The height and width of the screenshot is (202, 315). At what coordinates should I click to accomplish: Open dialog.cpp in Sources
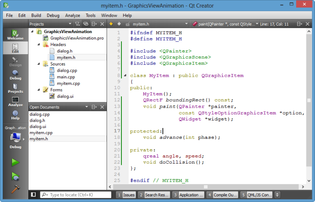pyautogui.click(x=67, y=70)
